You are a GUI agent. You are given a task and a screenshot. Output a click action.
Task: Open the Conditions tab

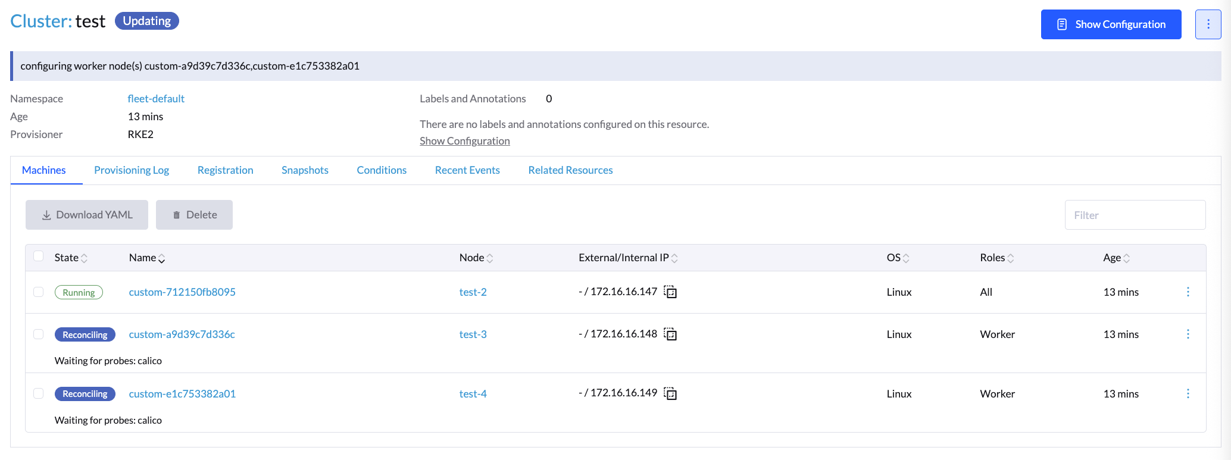click(x=382, y=170)
